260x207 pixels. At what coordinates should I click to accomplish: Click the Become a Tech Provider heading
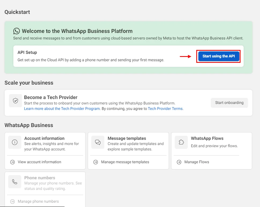[x=51, y=97]
